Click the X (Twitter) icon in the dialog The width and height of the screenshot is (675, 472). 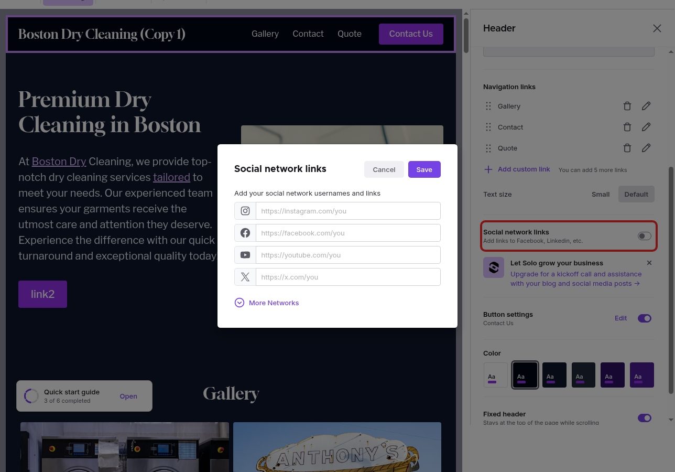(245, 277)
